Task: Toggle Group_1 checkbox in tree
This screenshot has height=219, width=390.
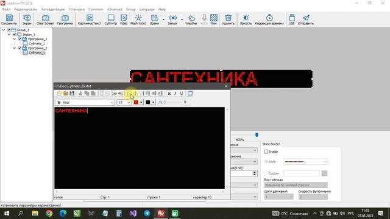Action: coord(9,30)
